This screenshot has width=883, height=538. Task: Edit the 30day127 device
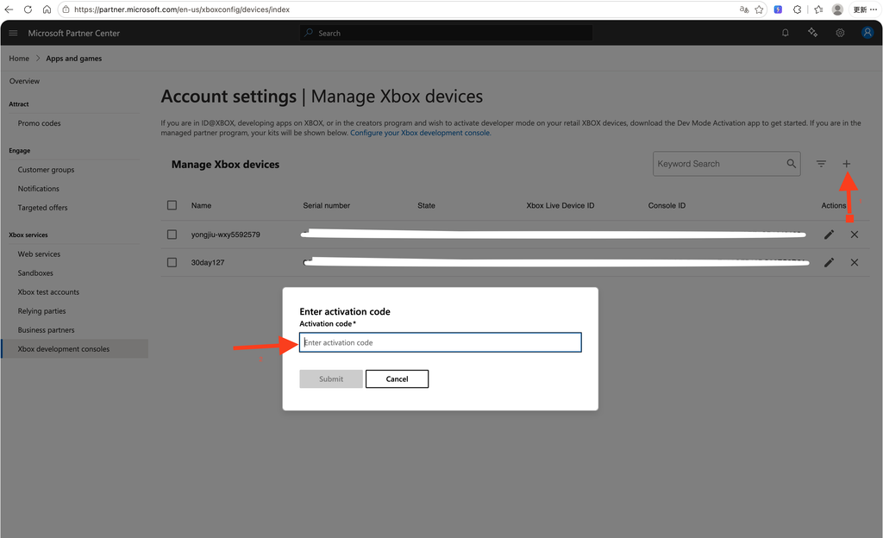pos(829,262)
